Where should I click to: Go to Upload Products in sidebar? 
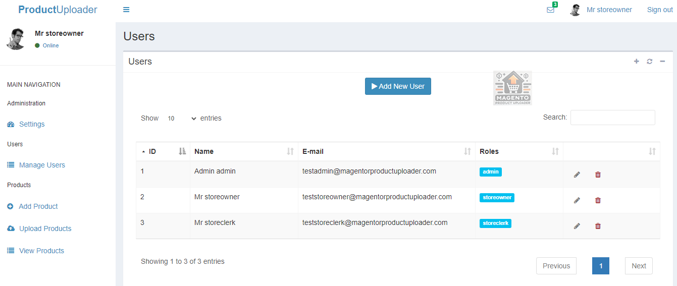click(45, 228)
